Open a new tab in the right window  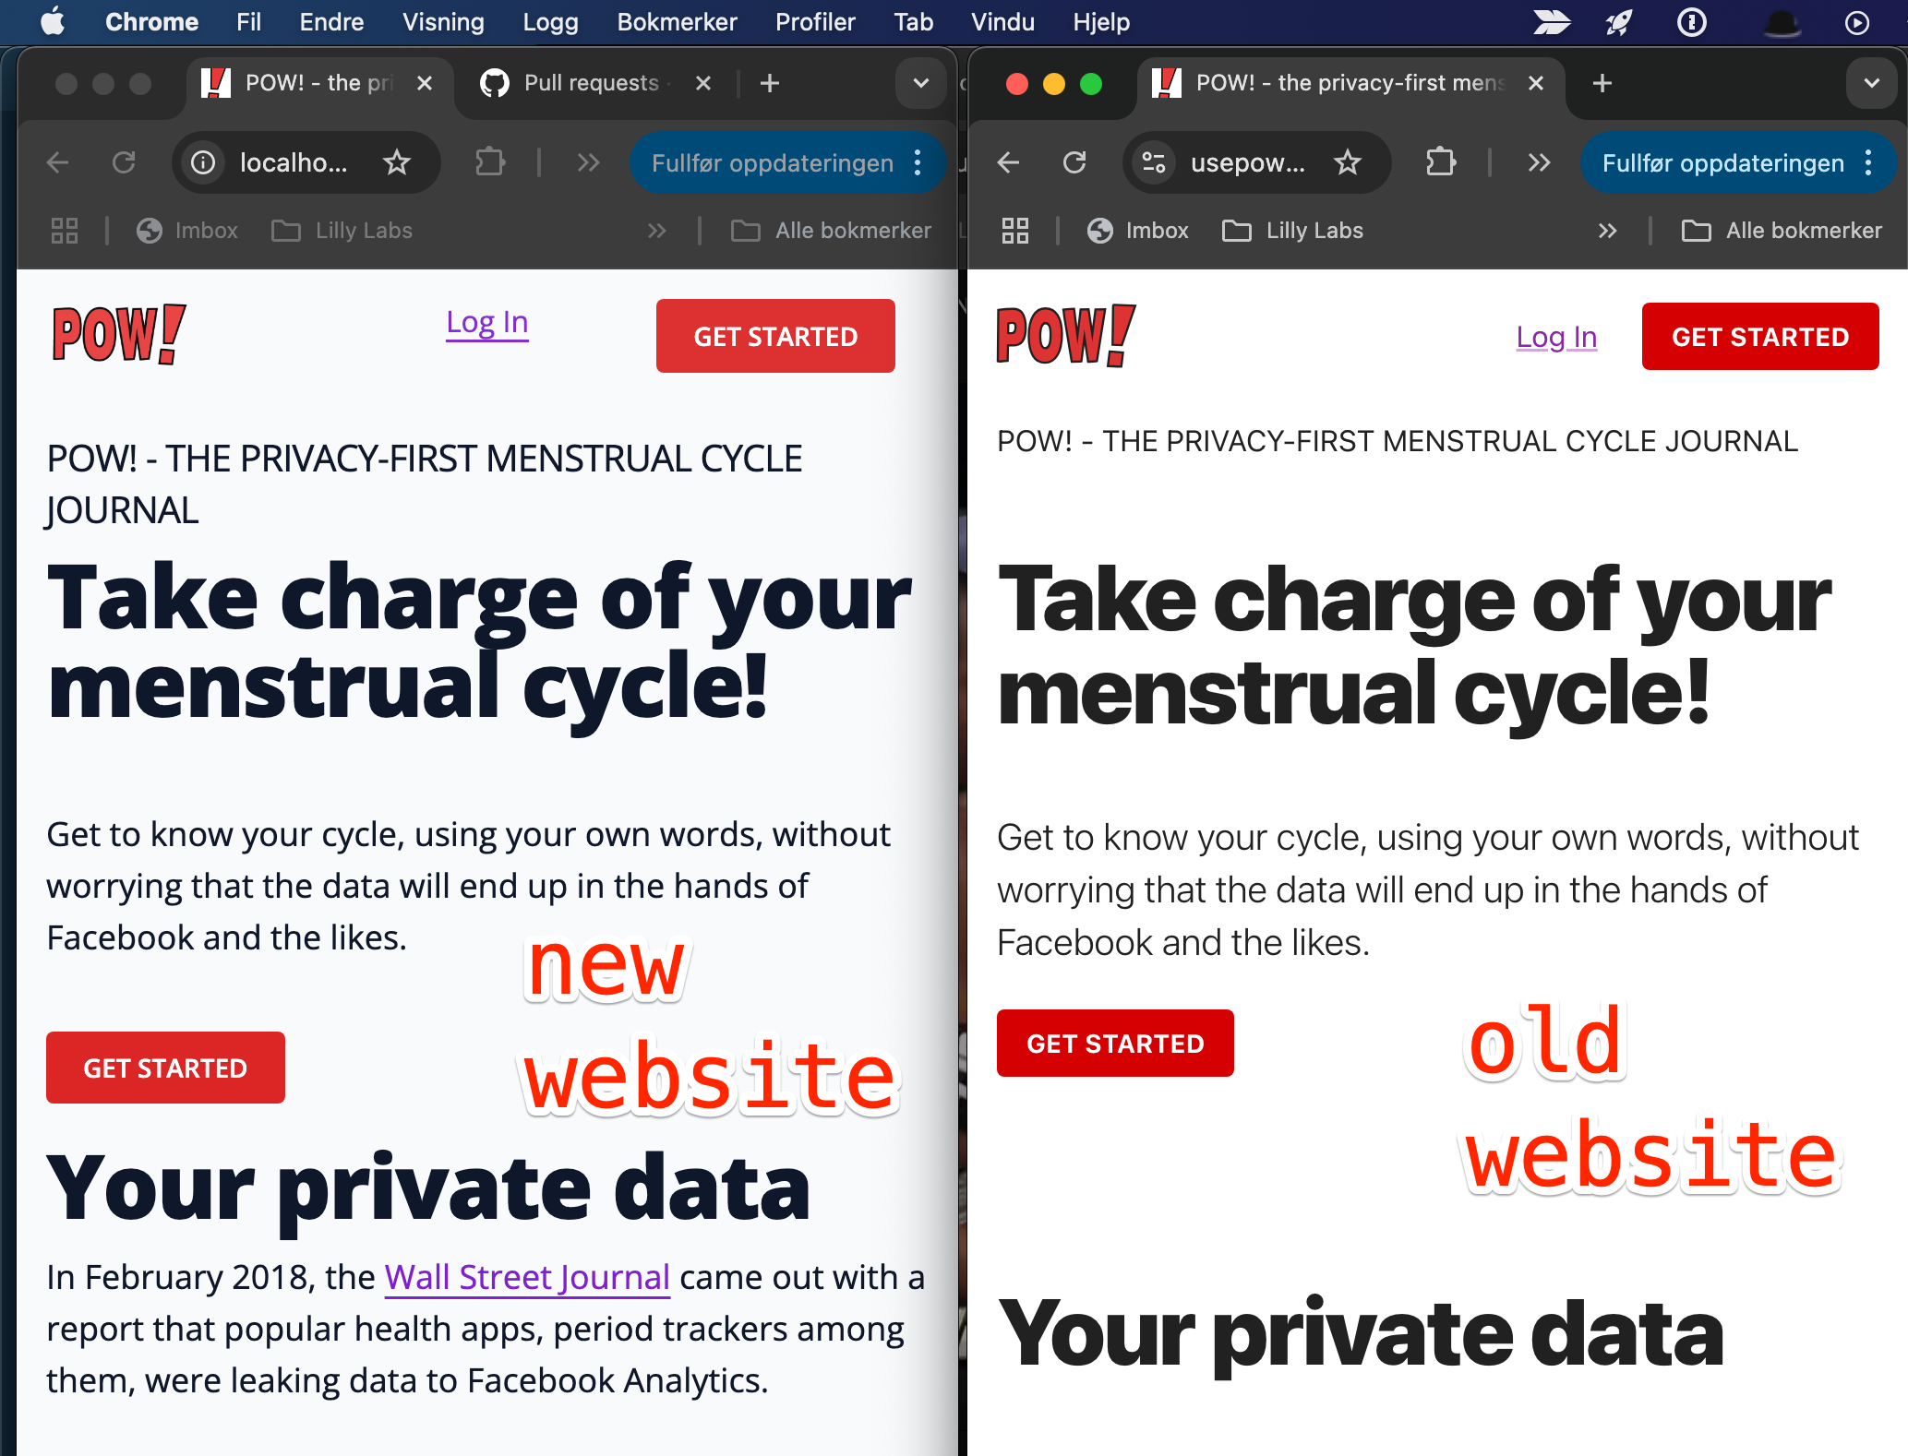tap(1602, 83)
